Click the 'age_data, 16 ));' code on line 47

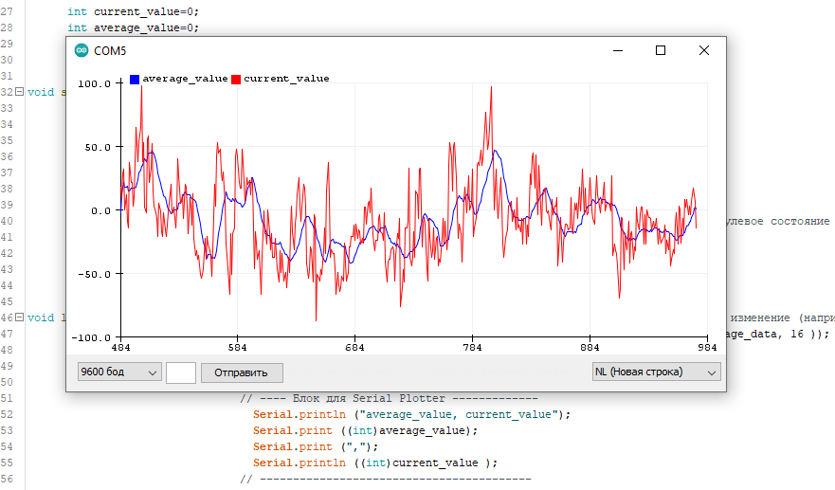(777, 334)
